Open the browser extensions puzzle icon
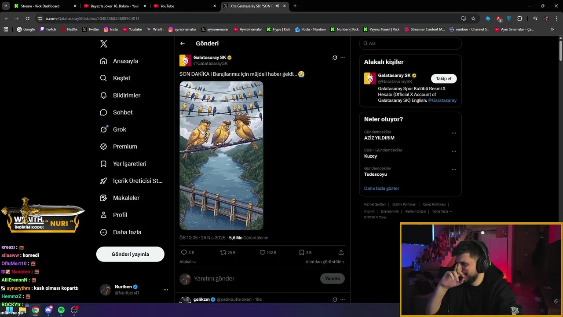 519,18
